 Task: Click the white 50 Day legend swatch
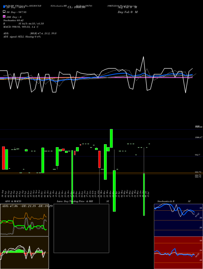coord(4,12)
